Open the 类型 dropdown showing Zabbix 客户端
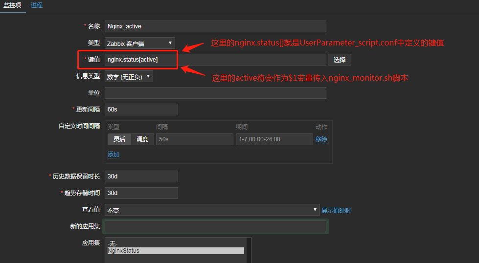479x263 pixels. point(140,44)
